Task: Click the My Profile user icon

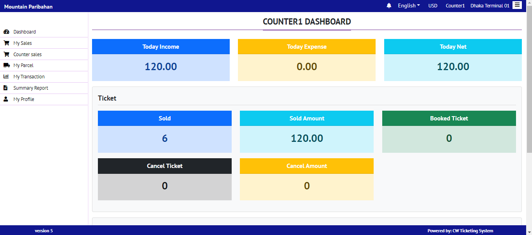Action: [x=6, y=99]
